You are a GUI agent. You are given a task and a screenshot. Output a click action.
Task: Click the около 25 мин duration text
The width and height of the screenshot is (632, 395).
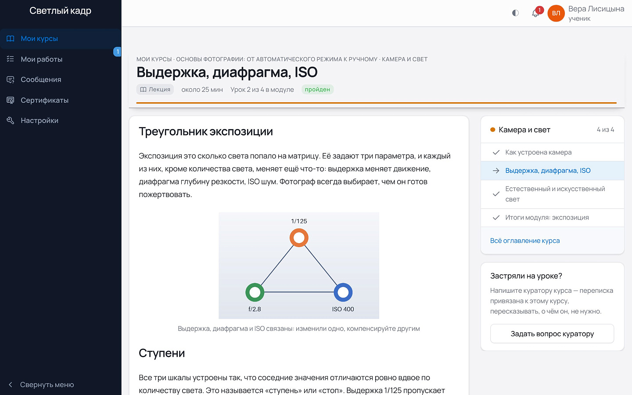(x=202, y=90)
